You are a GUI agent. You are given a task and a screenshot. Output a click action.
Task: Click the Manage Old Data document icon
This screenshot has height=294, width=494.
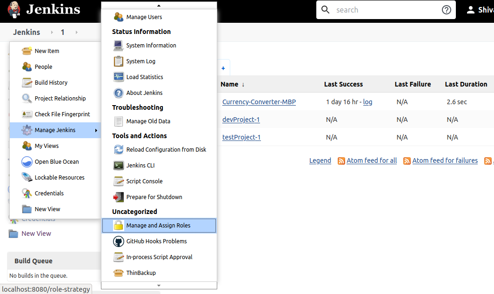click(119, 121)
